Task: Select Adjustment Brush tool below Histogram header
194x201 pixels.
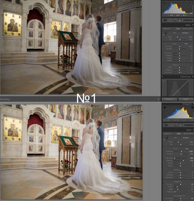Action: coord(189,125)
